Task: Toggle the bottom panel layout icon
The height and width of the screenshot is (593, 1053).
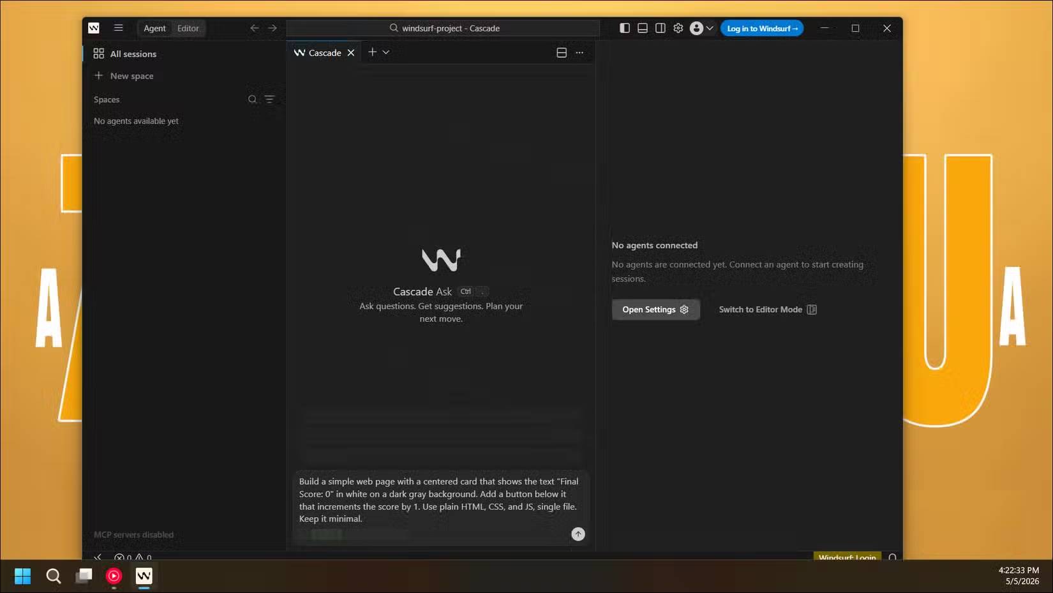Action: pyautogui.click(x=643, y=28)
